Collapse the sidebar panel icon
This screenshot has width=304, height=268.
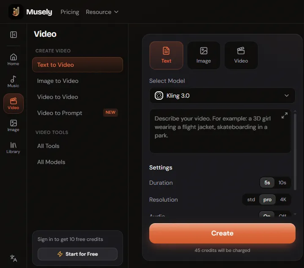pos(14,35)
